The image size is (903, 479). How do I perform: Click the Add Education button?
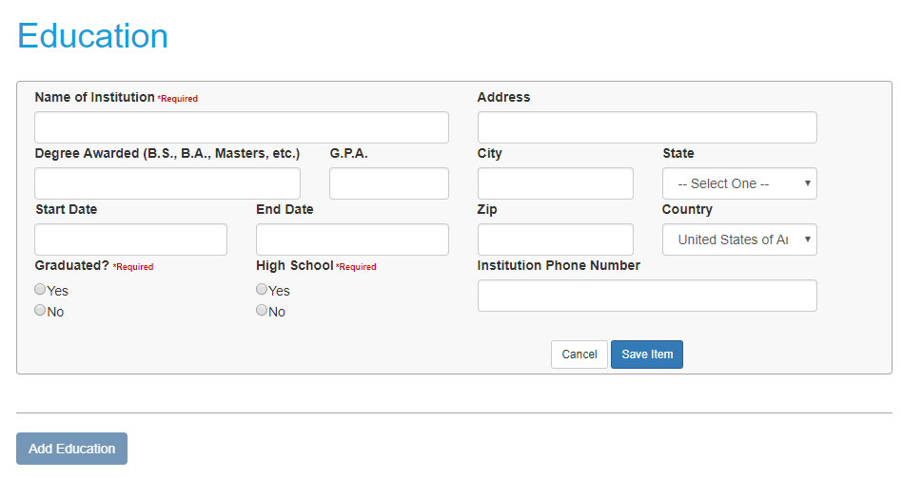tap(71, 449)
